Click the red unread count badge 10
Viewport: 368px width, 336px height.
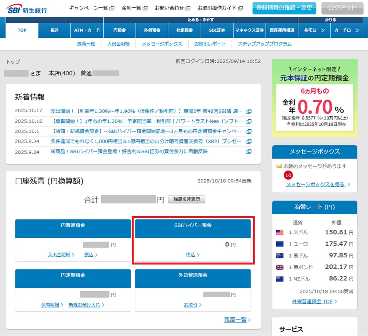point(288,175)
